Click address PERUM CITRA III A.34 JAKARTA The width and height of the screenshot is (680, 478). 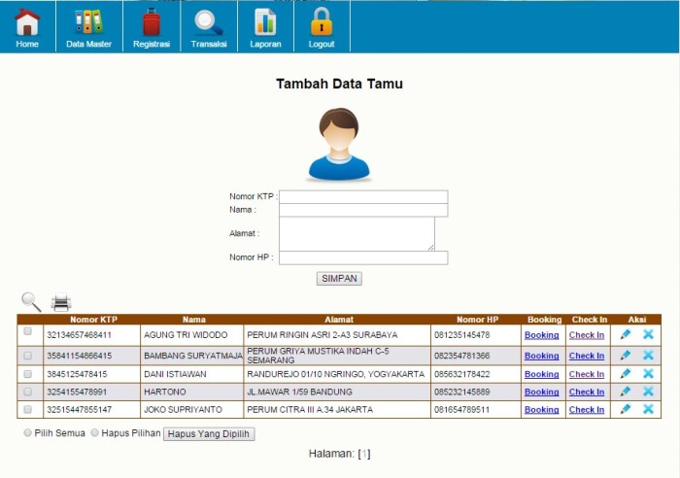click(x=310, y=409)
